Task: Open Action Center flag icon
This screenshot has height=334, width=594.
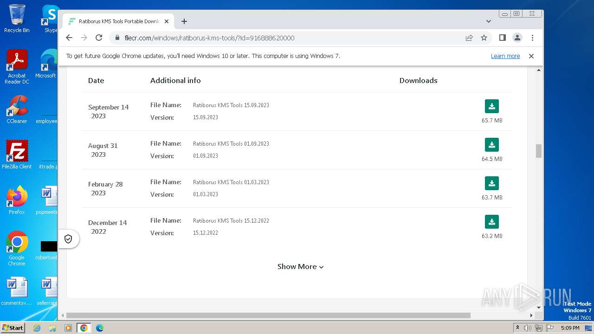Action: [x=550, y=328]
